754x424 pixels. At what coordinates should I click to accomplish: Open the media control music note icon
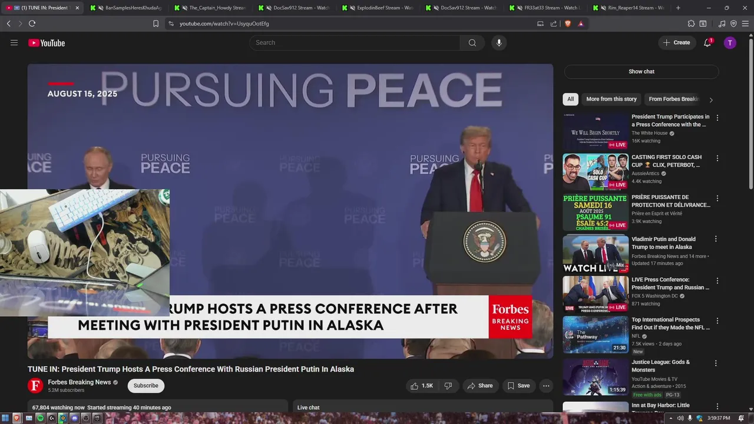coord(722,24)
